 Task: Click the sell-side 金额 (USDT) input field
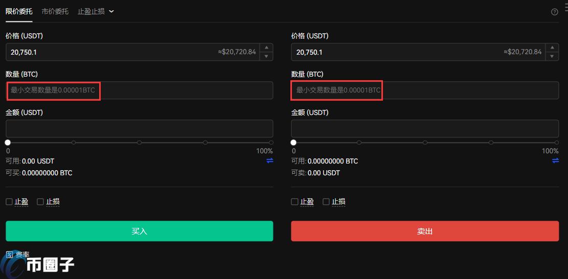pos(424,128)
